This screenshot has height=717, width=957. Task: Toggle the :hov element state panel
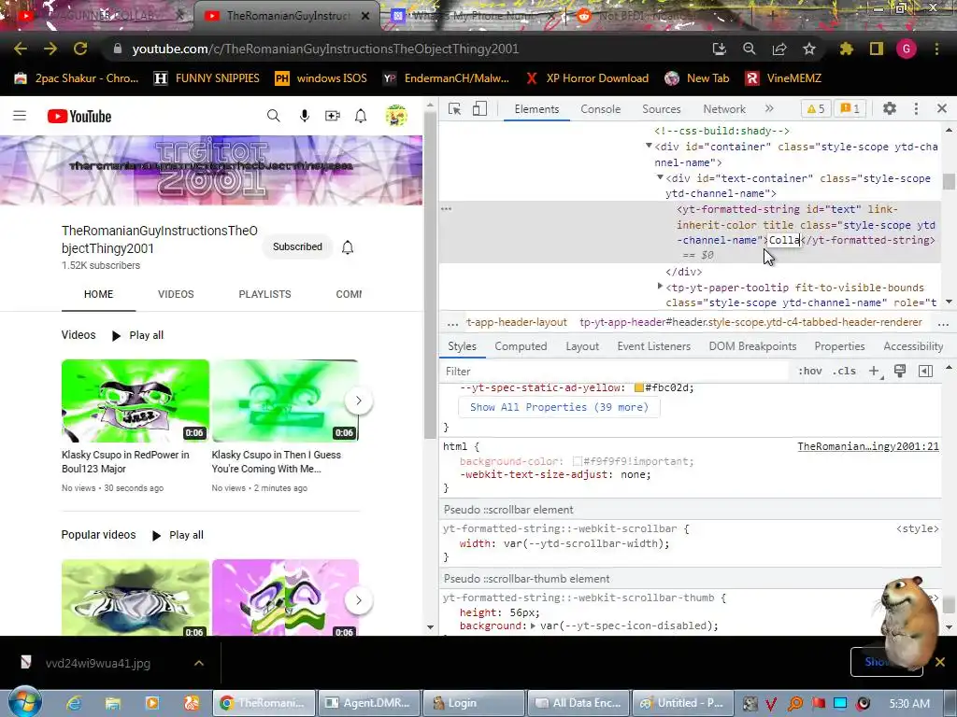point(810,372)
